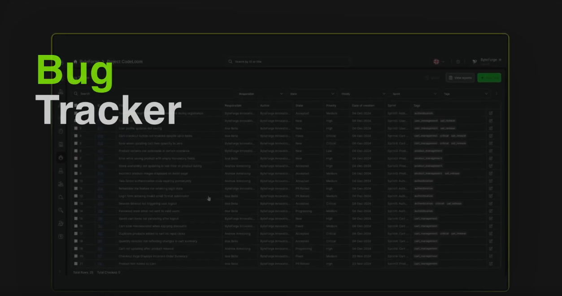Screen dimensions: 562x296
Task: Check the box for bug row 12
Action: pos(76,196)
